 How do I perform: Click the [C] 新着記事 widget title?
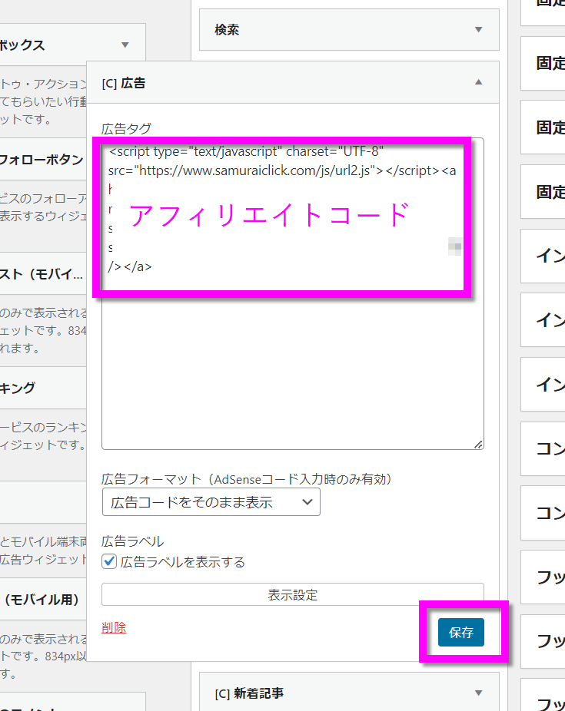(249, 693)
